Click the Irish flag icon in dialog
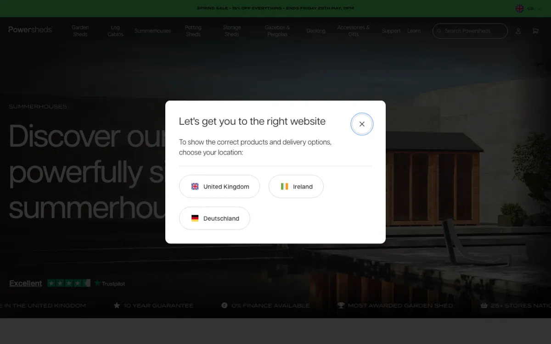The width and height of the screenshot is (551, 344). coord(285,187)
